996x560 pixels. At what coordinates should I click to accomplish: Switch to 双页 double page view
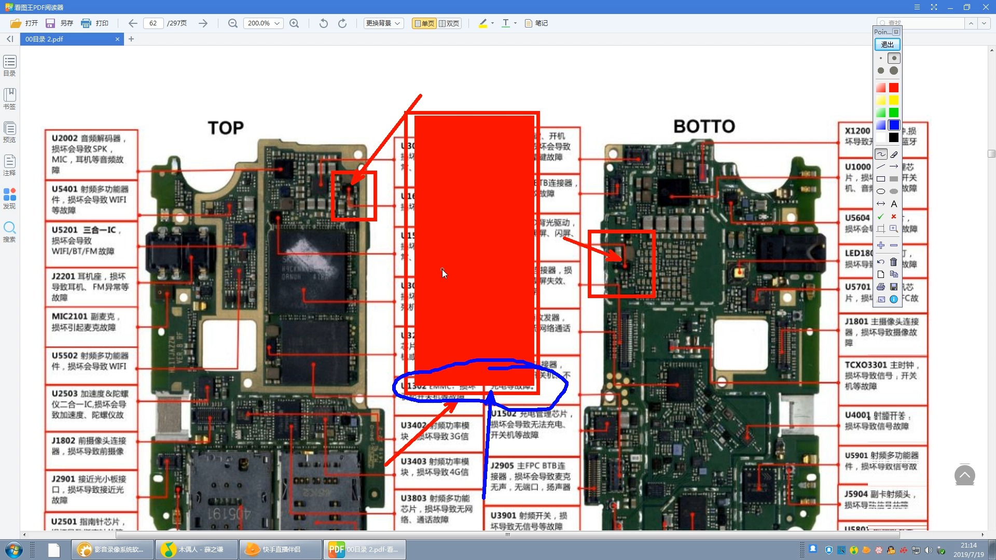449,23
